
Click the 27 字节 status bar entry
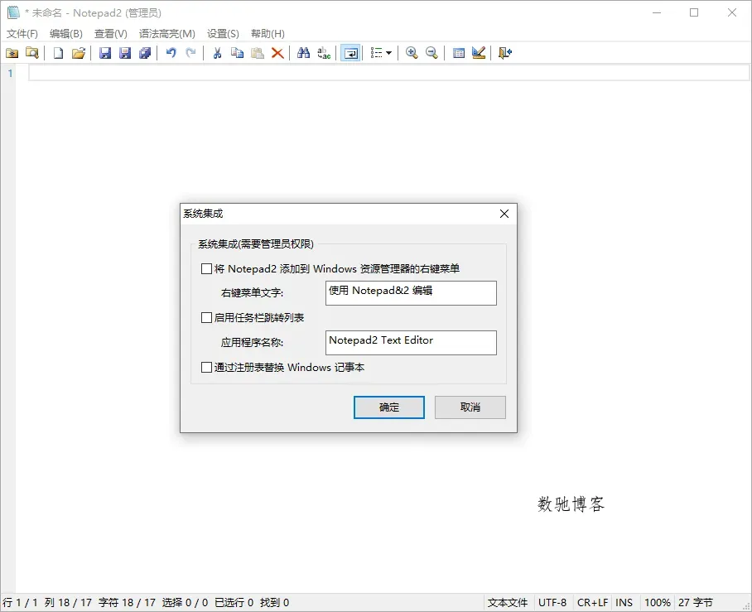click(x=696, y=602)
